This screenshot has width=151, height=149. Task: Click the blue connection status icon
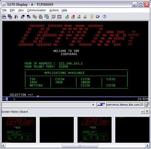click(x=101, y=105)
